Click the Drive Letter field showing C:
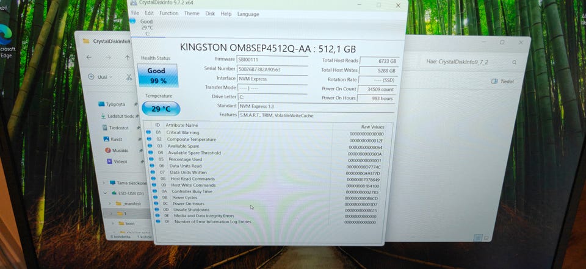 coord(272,97)
